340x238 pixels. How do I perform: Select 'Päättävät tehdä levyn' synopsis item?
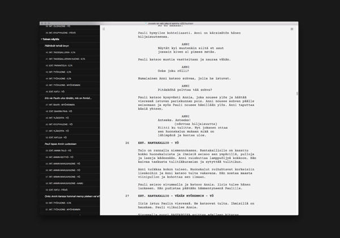click(x=57, y=45)
